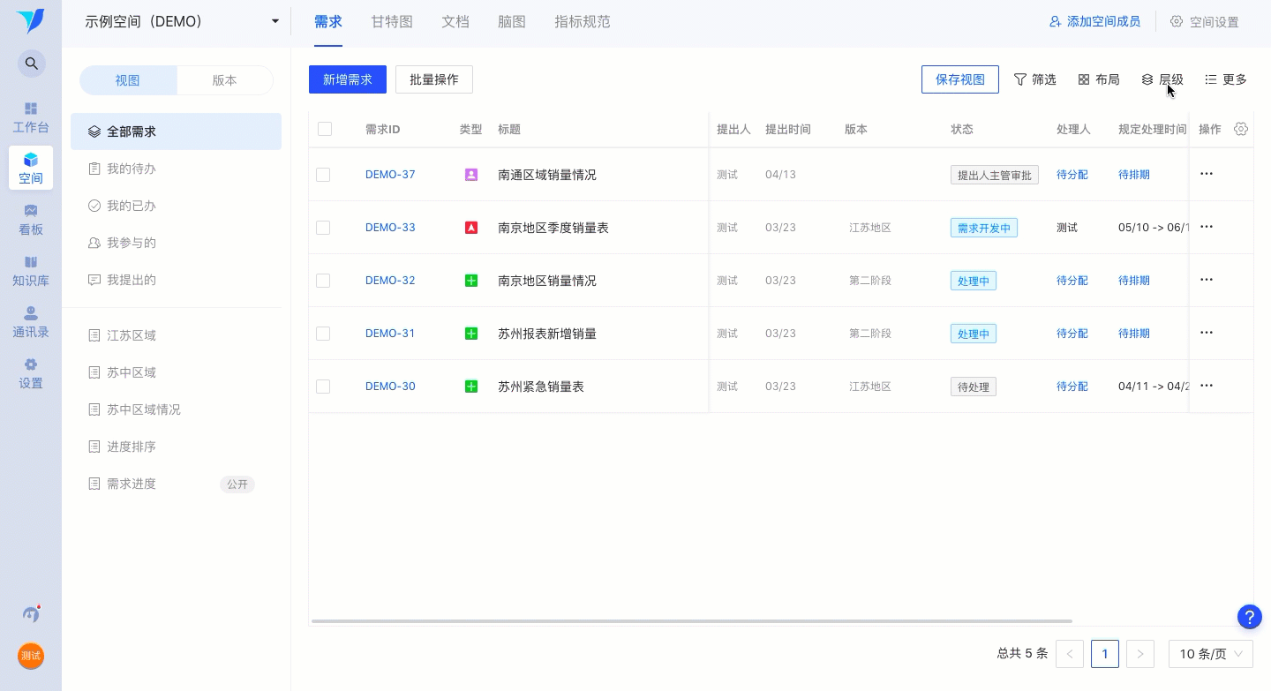Click the help question mark icon
This screenshot has width=1271, height=691.
click(1250, 617)
